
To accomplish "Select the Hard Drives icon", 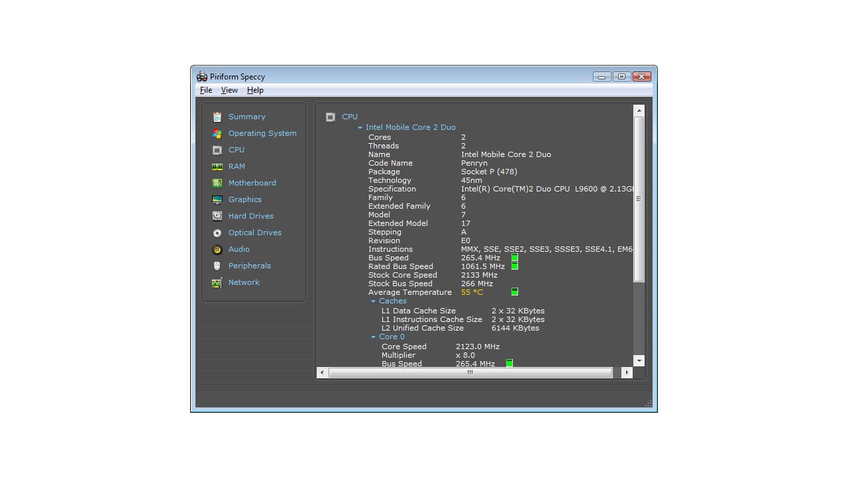I will click(218, 216).
